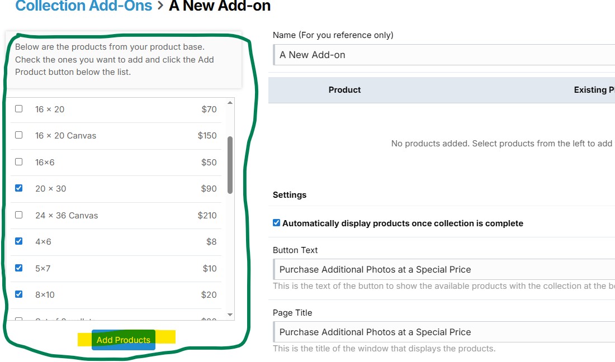Check the 16 × 20 Canvas checkbox
615x362 pixels.
[19, 135]
